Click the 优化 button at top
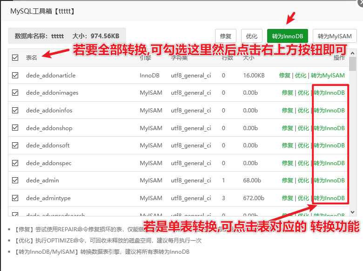 [x=251, y=36]
